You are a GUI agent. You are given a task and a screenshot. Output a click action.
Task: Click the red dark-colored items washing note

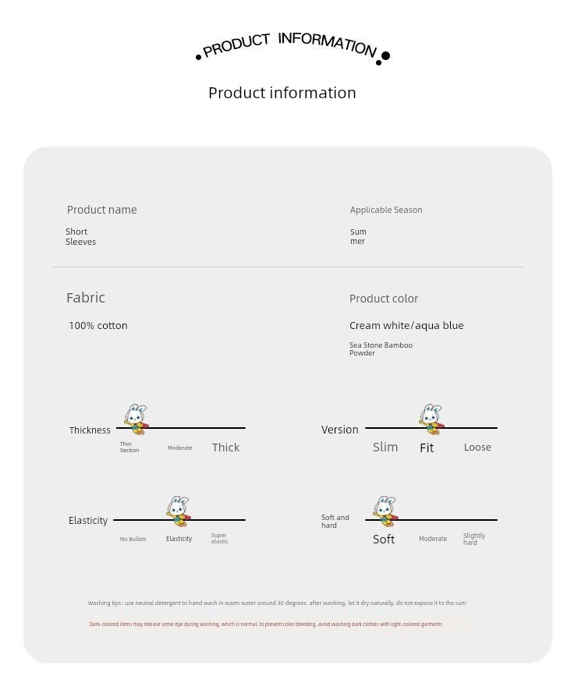click(x=265, y=624)
